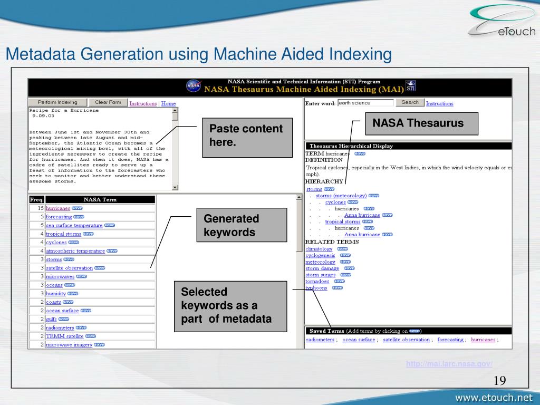The height and width of the screenshot is (405, 540).
Task: Open Anna hurricane under tropical storms
Action: (x=362, y=235)
